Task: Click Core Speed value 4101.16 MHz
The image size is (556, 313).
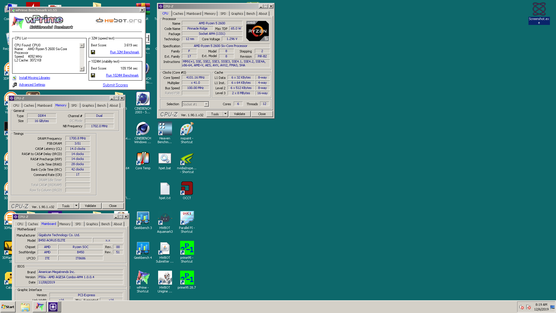Action: click(x=195, y=78)
